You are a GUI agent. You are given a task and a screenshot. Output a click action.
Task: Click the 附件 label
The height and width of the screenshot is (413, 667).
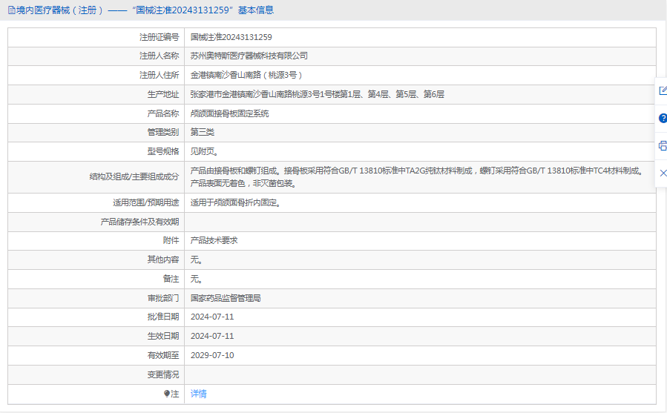[x=171, y=240]
